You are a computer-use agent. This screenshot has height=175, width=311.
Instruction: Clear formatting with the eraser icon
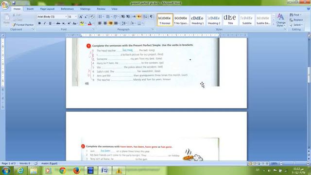click(92, 17)
